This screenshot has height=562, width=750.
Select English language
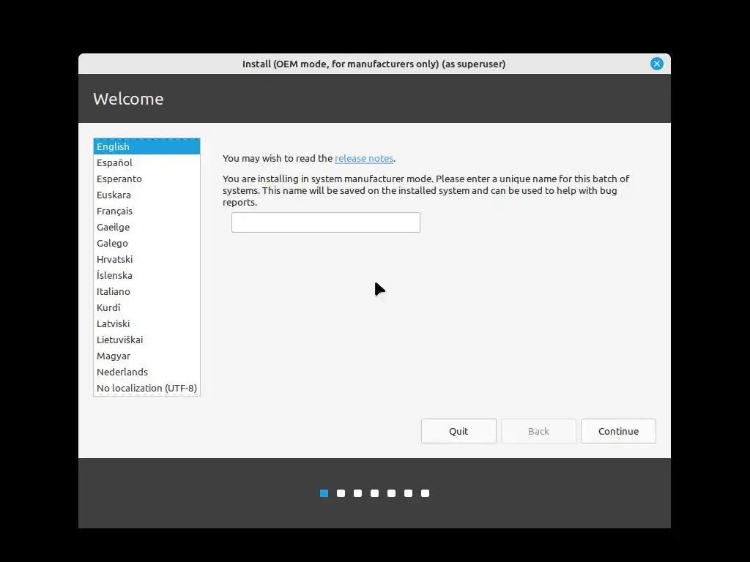tap(146, 146)
